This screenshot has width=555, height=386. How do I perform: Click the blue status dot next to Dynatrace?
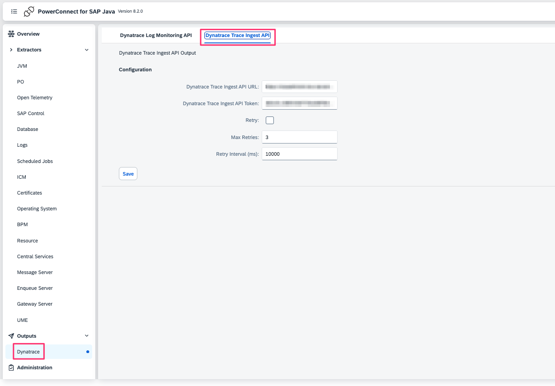click(x=87, y=352)
